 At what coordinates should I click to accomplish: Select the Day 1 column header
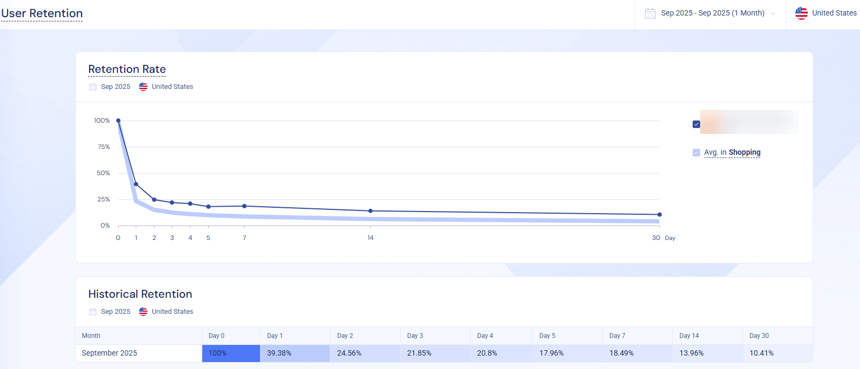pyautogui.click(x=275, y=335)
